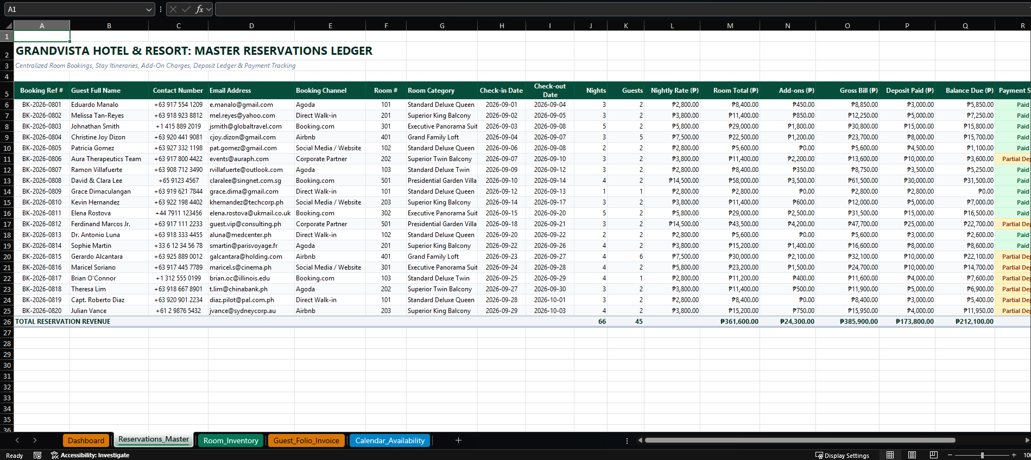Select deposit paid total ₱173,800.00

pyautogui.click(x=907, y=322)
